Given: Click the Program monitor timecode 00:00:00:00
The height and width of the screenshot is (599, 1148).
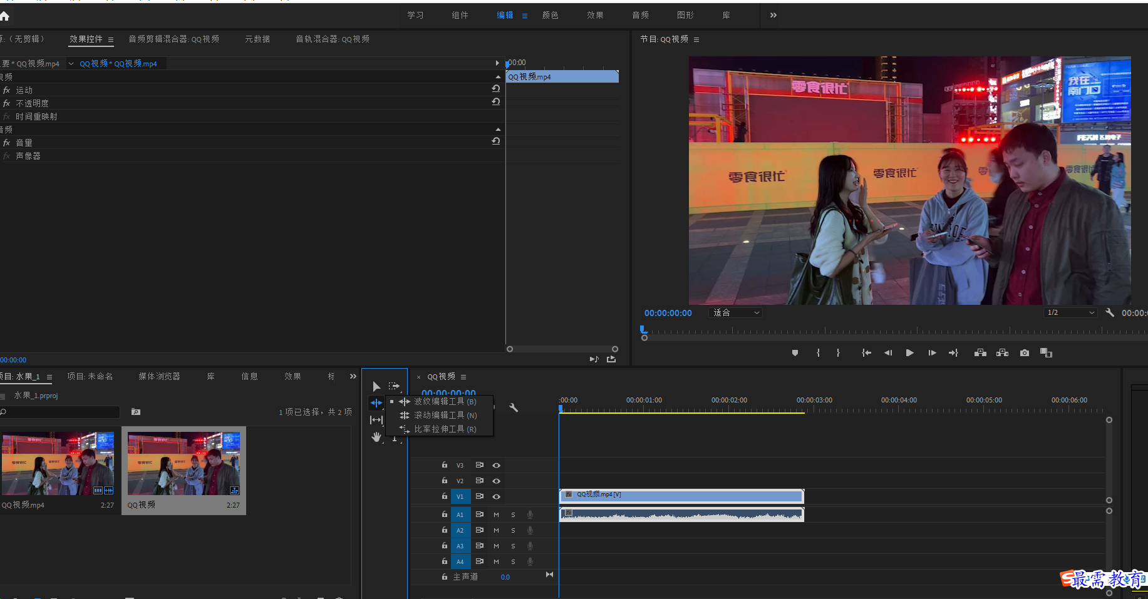Looking at the screenshot, I should point(668,313).
